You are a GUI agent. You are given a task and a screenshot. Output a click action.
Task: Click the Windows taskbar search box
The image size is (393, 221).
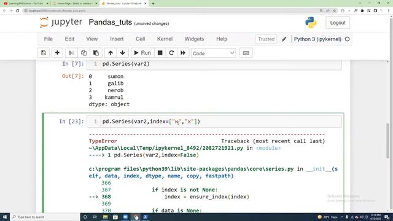pos(45,217)
